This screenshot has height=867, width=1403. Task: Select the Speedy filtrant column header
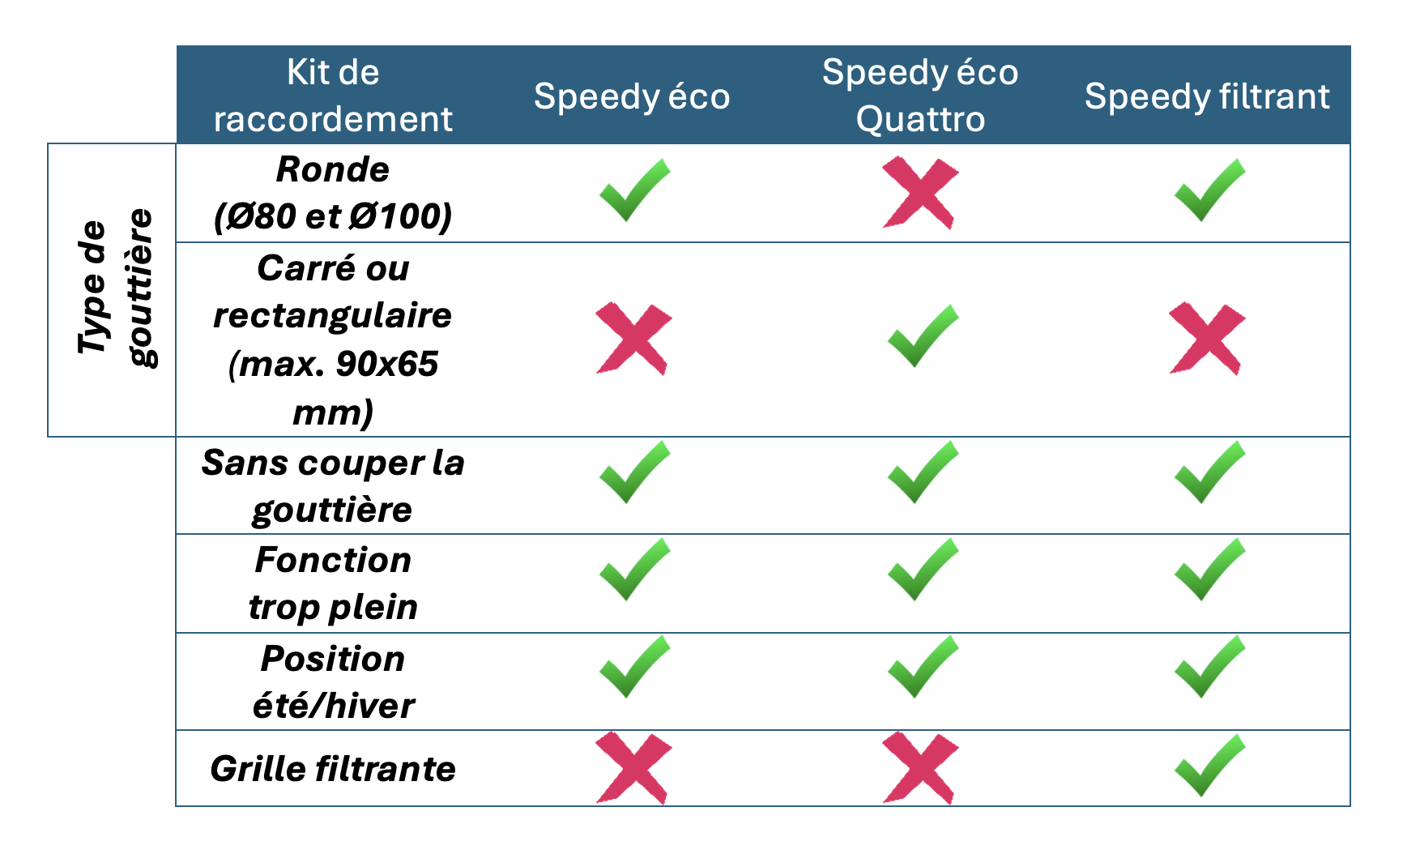pos(1207,96)
